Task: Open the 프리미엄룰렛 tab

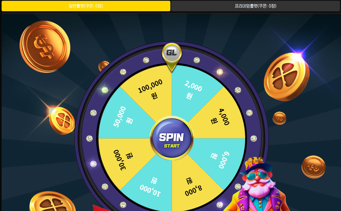Action: click(x=256, y=6)
